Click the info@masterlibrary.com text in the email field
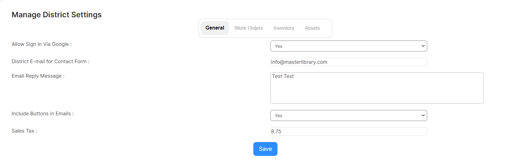 tap(299, 62)
